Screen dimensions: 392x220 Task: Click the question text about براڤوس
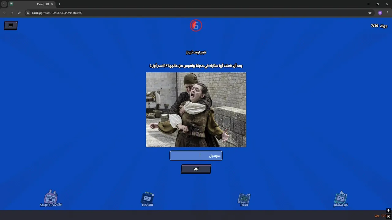[x=196, y=66]
